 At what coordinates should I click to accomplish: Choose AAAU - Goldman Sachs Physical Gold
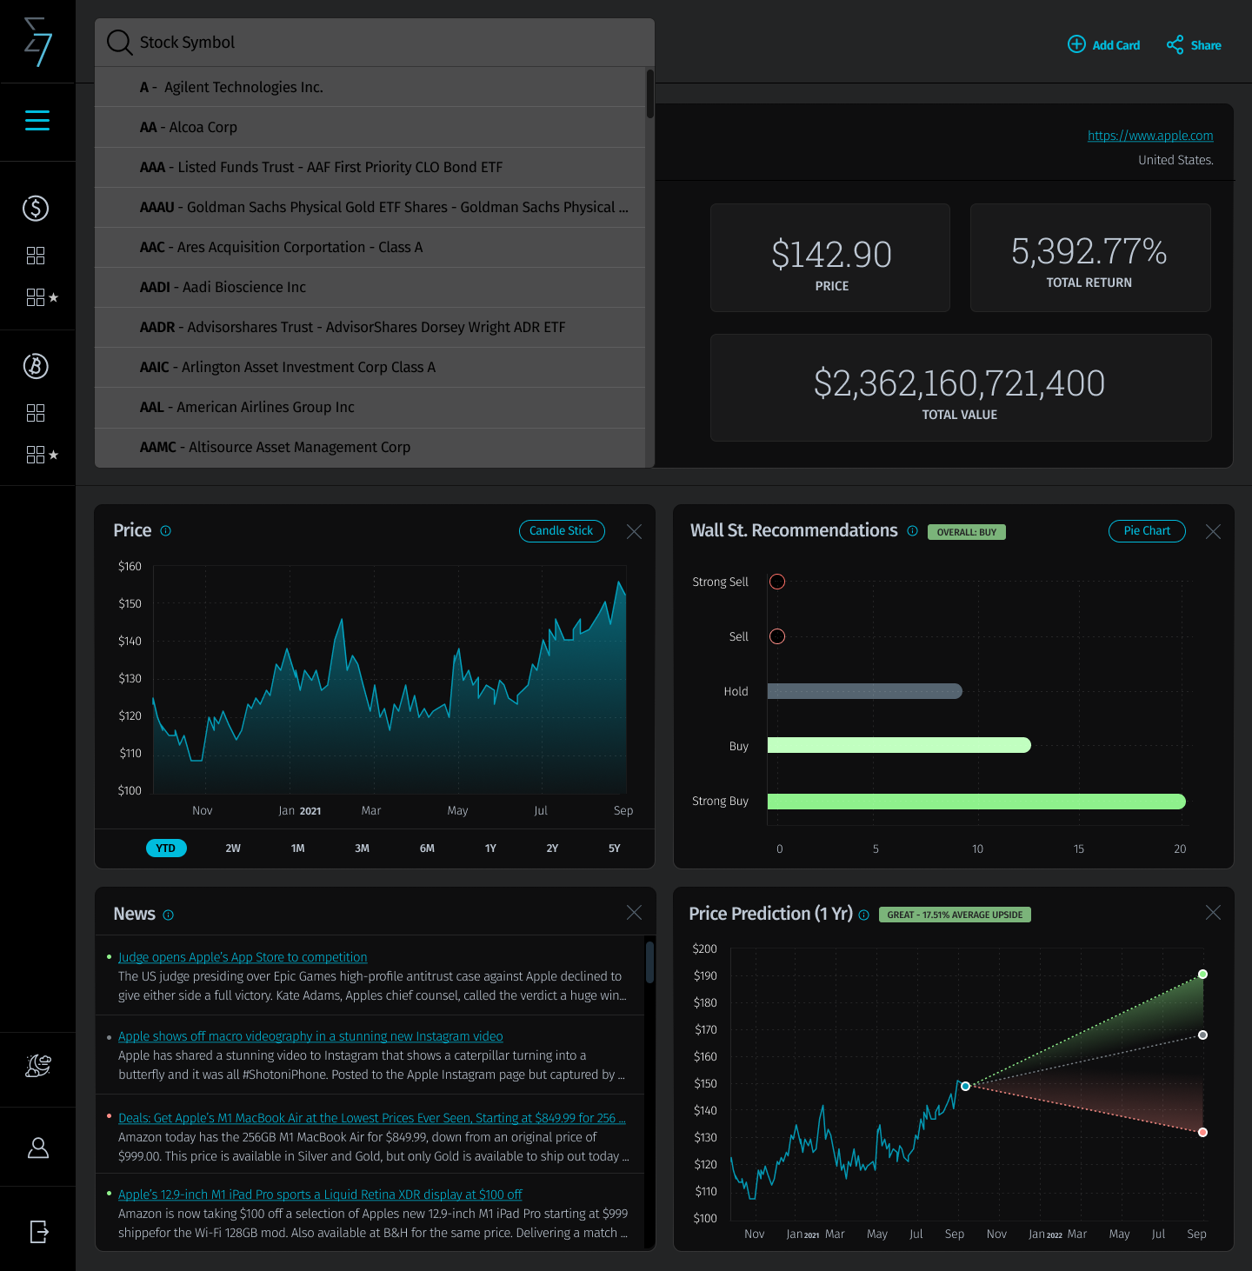(370, 207)
